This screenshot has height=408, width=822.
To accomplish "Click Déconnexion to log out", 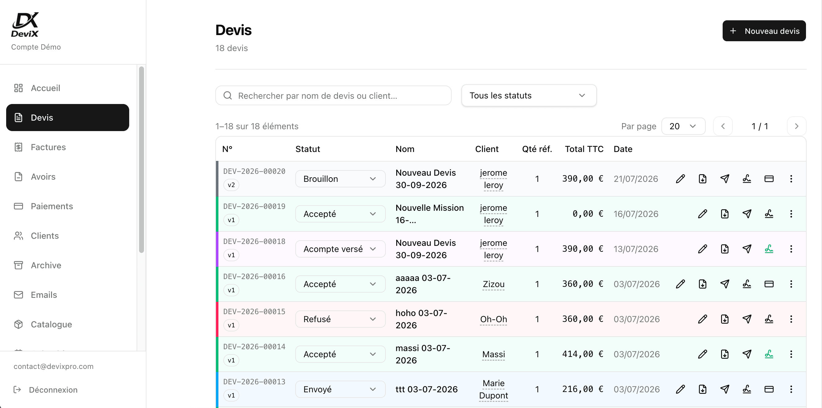I will 46,390.
